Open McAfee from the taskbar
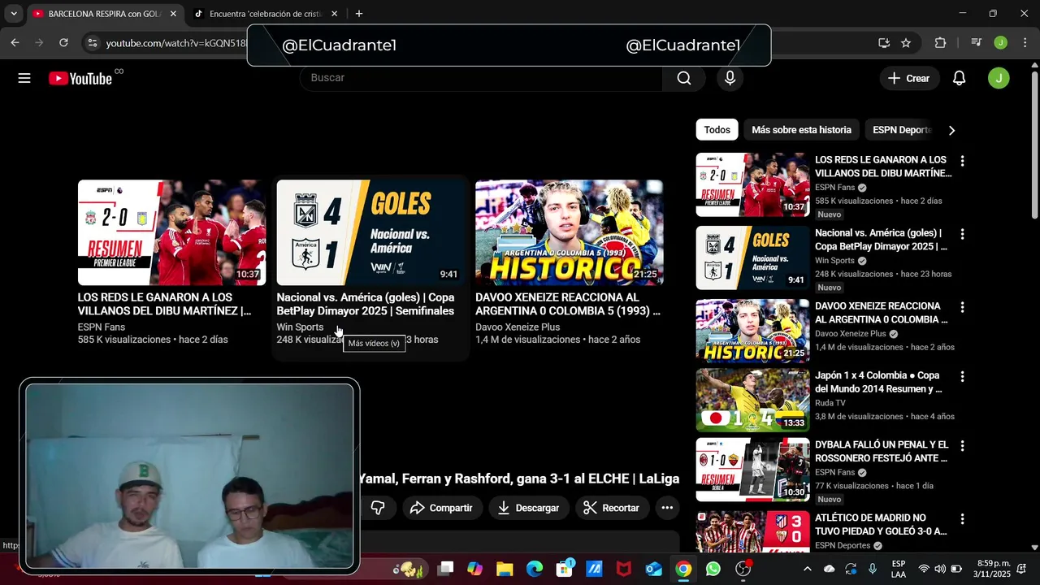 point(624,569)
